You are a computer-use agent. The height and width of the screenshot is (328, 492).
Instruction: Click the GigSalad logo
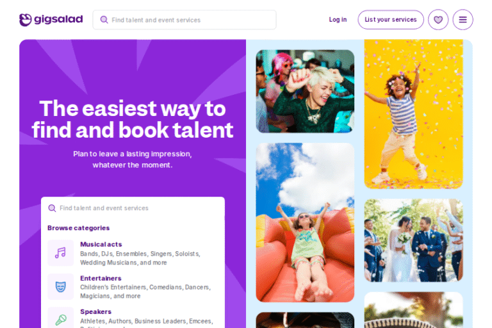coord(51,20)
